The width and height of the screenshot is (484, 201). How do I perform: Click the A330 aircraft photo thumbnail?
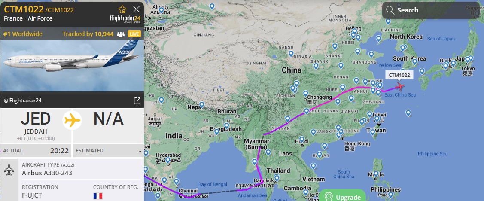point(72,66)
